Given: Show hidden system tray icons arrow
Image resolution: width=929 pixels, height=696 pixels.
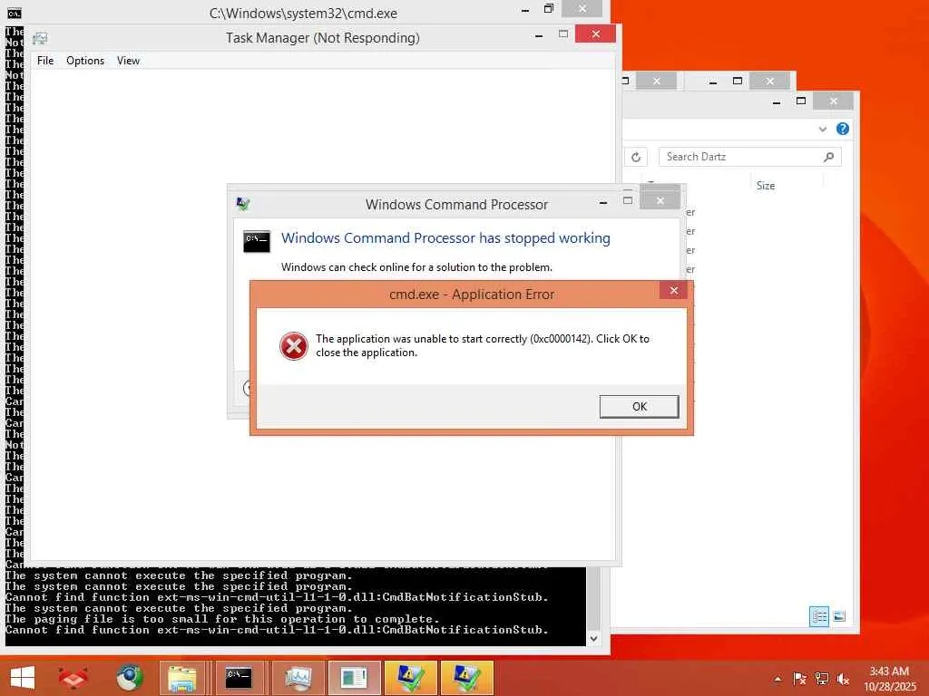Looking at the screenshot, I should [x=777, y=679].
